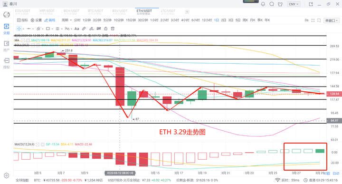Remove the BOLL indicator
342x184 pixels.
(38, 45)
